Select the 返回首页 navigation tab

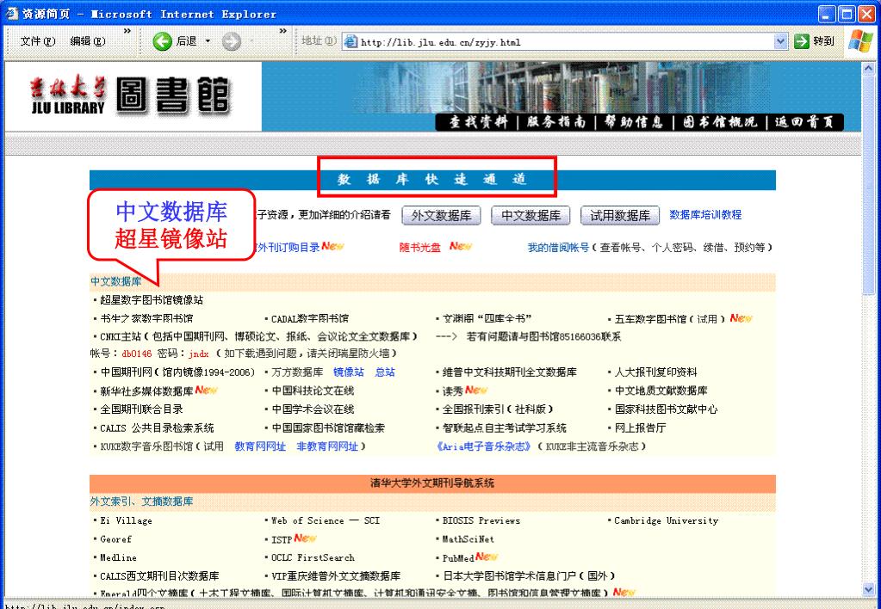pos(804,122)
